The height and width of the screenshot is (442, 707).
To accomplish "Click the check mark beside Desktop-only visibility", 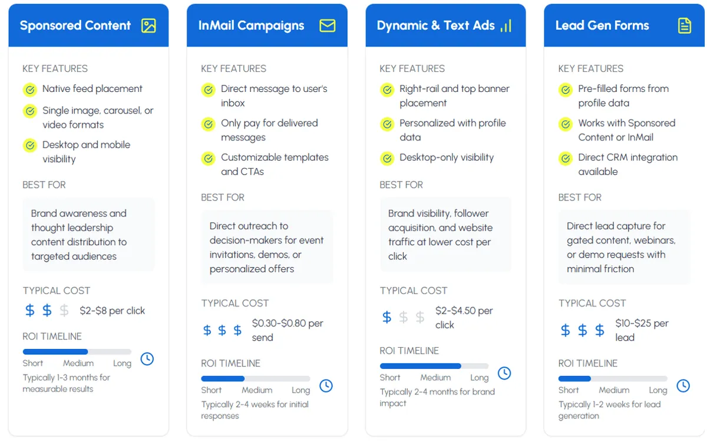I will [386, 159].
